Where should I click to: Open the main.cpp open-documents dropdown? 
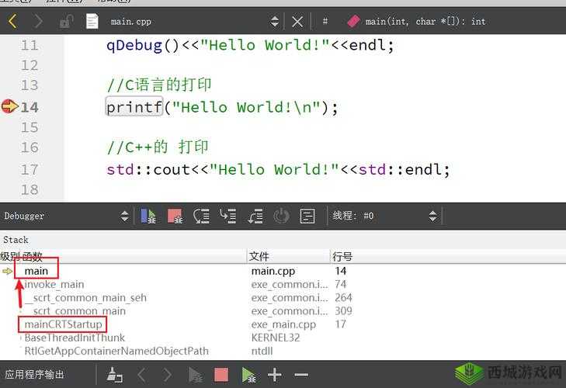pyautogui.click(x=274, y=21)
